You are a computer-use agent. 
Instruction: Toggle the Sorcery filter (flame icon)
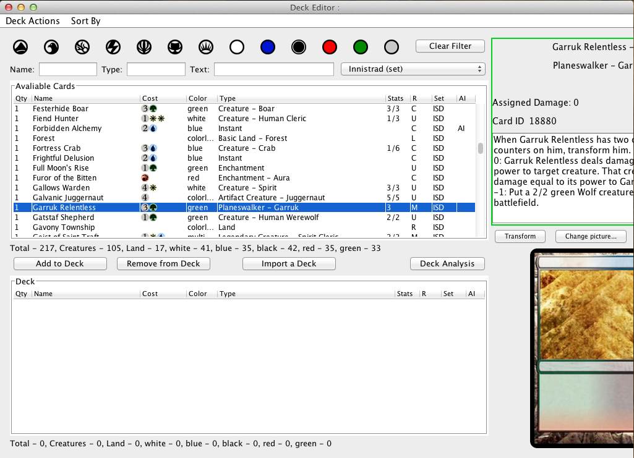pyautogui.click(x=82, y=47)
